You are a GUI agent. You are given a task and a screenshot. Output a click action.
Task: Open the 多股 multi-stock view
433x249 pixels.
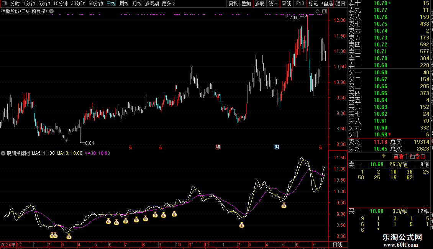click(x=259, y=3)
